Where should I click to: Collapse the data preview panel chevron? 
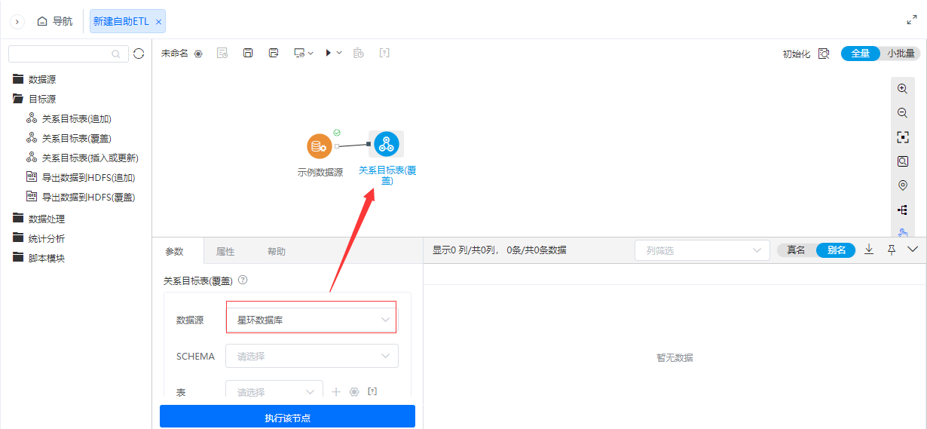click(913, 250)
